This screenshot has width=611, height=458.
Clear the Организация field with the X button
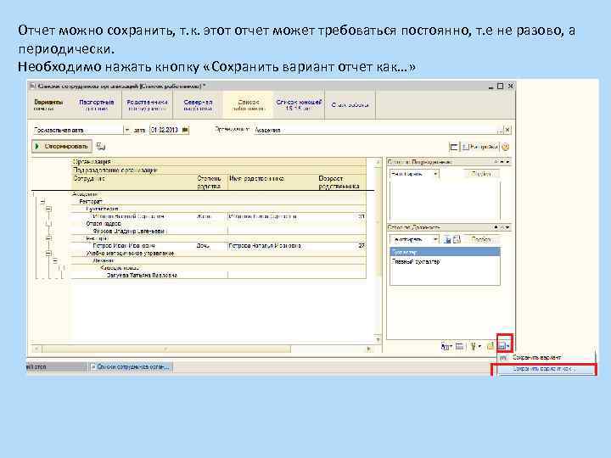(507, 130)
